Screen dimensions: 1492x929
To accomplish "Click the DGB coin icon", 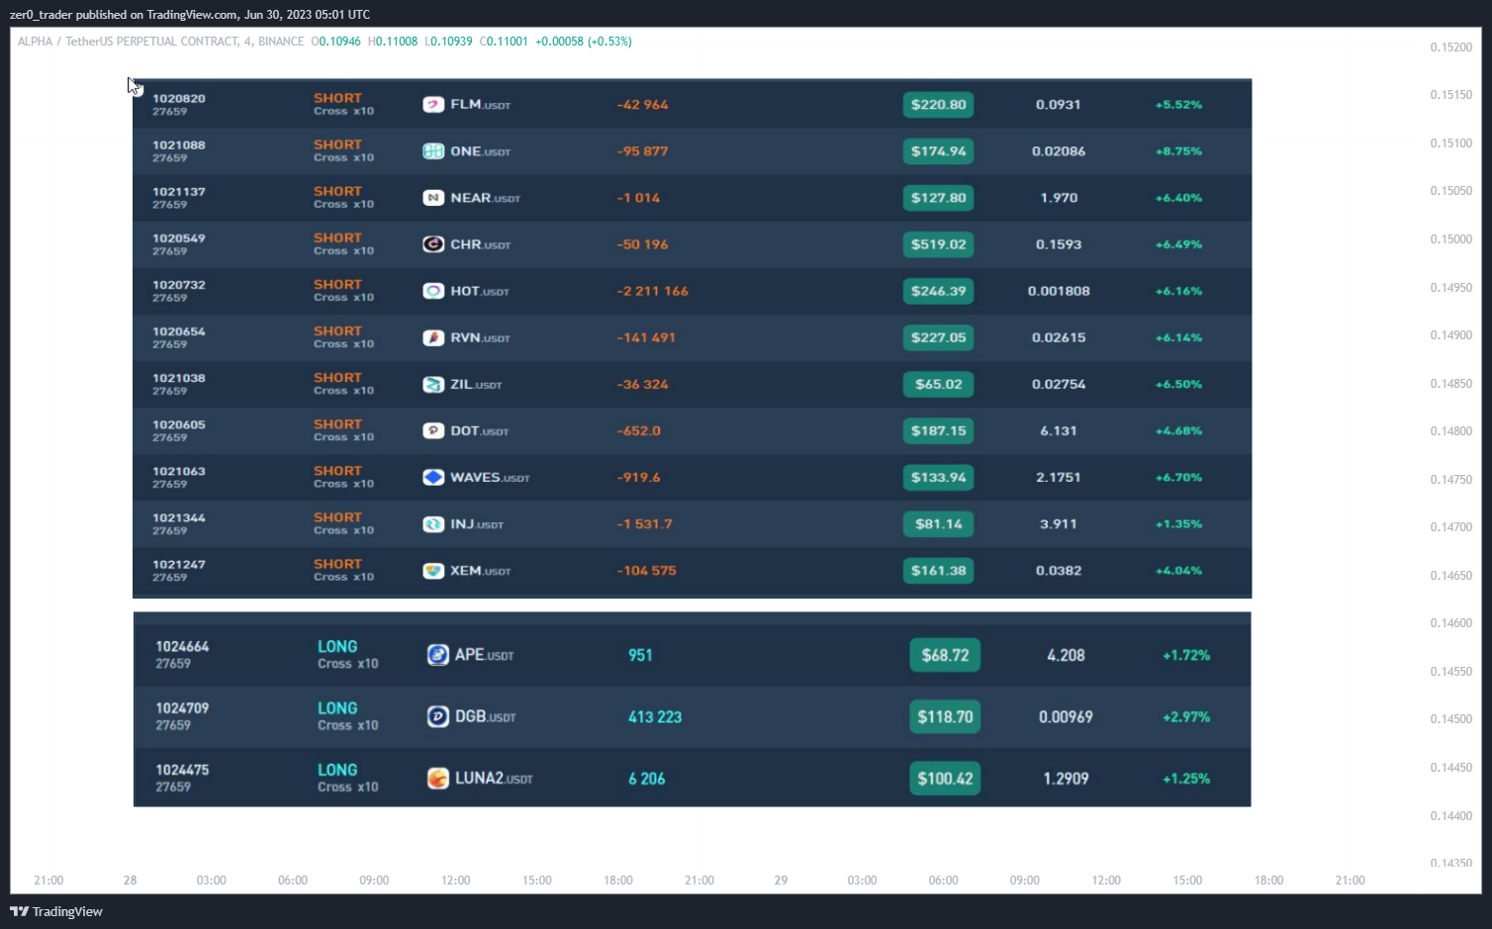I will [438, 716].
